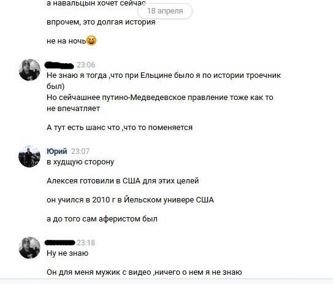Image resolution: width=333 pixels, height=284 pixels.
Task: Click the 23:06 message timestamp
Action: [x=86, y=65]
